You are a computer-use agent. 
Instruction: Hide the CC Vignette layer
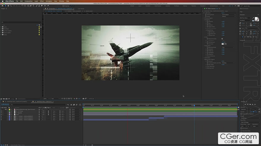point(1,113)
